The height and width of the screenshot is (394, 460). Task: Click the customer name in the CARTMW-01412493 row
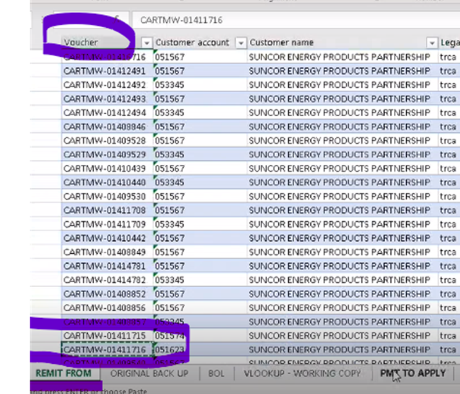(x=343, y=99)
